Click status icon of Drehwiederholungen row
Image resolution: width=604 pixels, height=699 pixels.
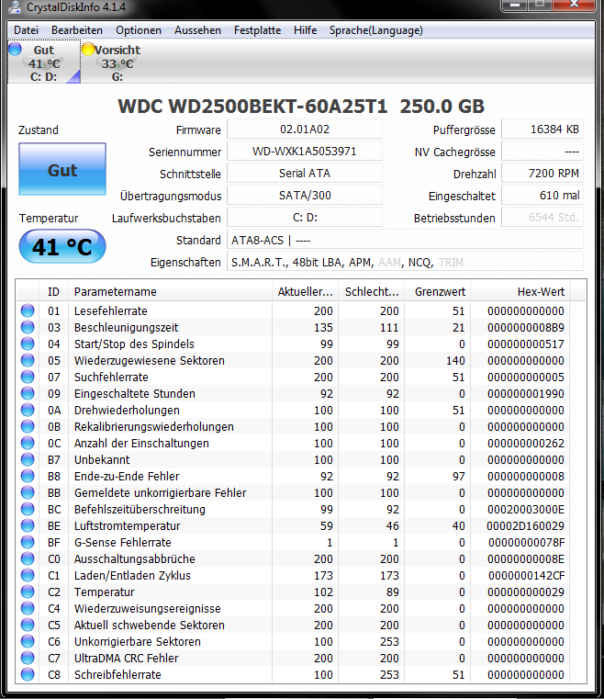point(28,410)
